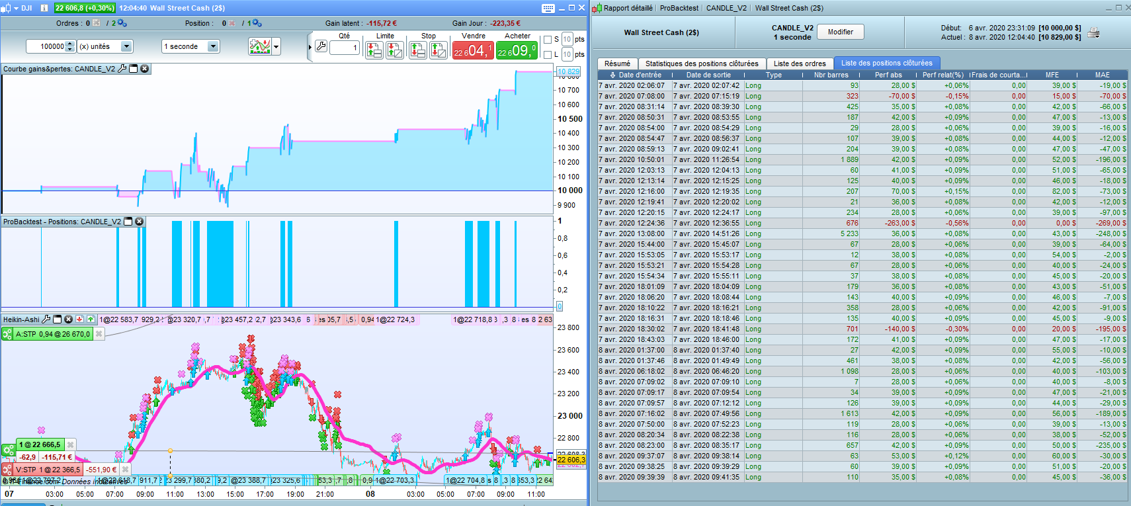1131x506 pixels.
Task: Close the 1 @ 22 666,5 position
Action: (71, 444)
